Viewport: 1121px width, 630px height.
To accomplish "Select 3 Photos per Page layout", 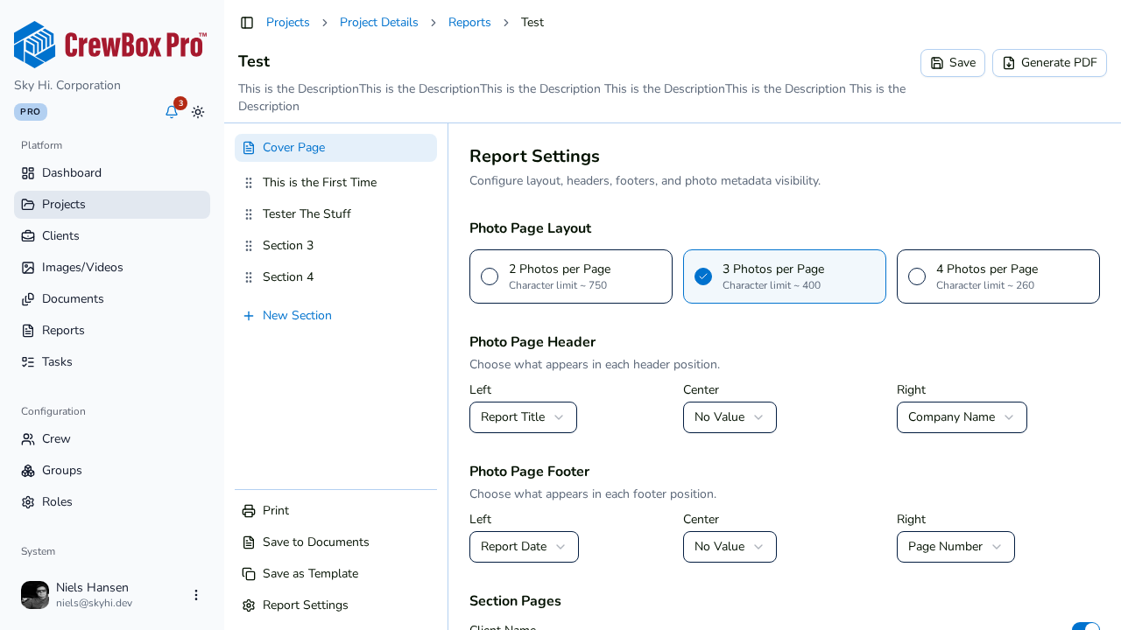I will (x=785, y=276).
